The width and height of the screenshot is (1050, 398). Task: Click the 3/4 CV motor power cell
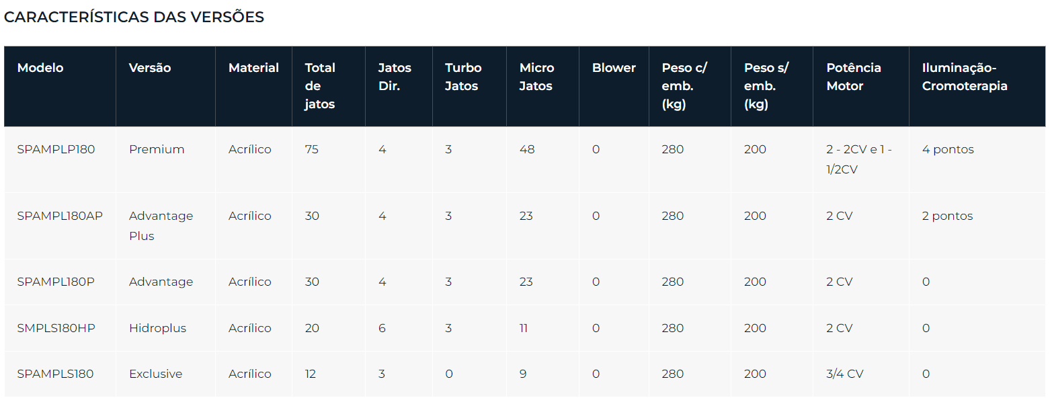point(860,374)
